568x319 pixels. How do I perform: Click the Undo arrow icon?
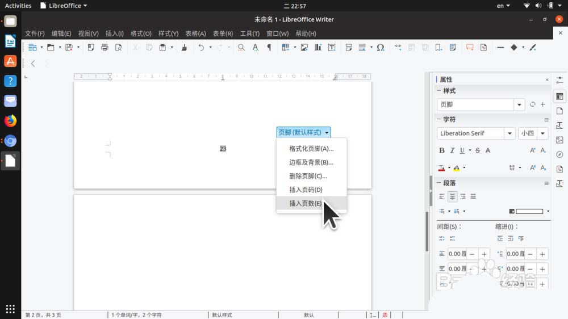click(x=201, y=48)
